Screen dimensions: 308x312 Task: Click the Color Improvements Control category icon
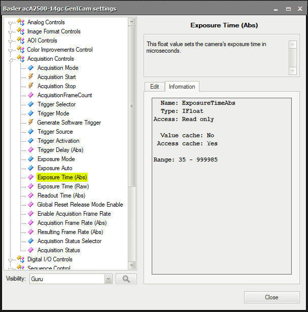(21, 49)
